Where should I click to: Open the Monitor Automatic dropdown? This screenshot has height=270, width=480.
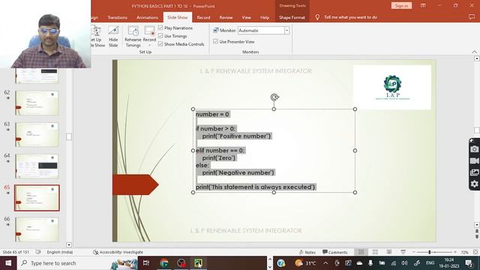(286, 30)
